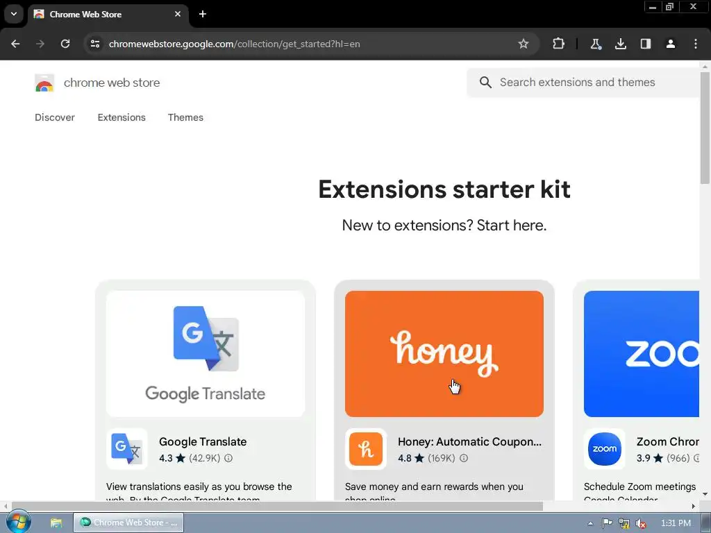
Task: Open File Explorer from the taskbar
Action: pos(56,523)
